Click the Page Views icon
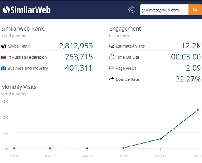The width and height of the screenshot is (202, 163). click(112, 68)
